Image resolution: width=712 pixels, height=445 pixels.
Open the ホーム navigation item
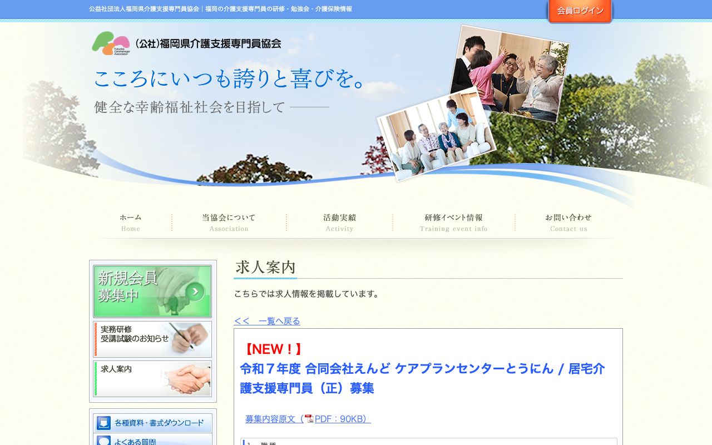(x=130, y=222)
